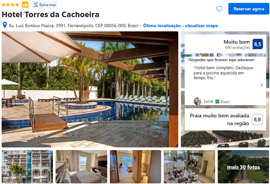
Task: Open the room entrance hallway thumbnail
Action: click(x=135, y=167)
